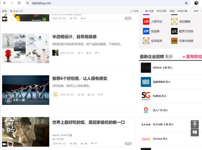Click the round gold author avatar under 推荐6个好创意
The height and width of the screenshot is (150, 202).
coord(55,94)
